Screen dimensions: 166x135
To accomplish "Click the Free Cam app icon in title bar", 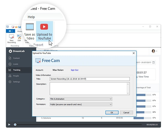I will [7, 27].
